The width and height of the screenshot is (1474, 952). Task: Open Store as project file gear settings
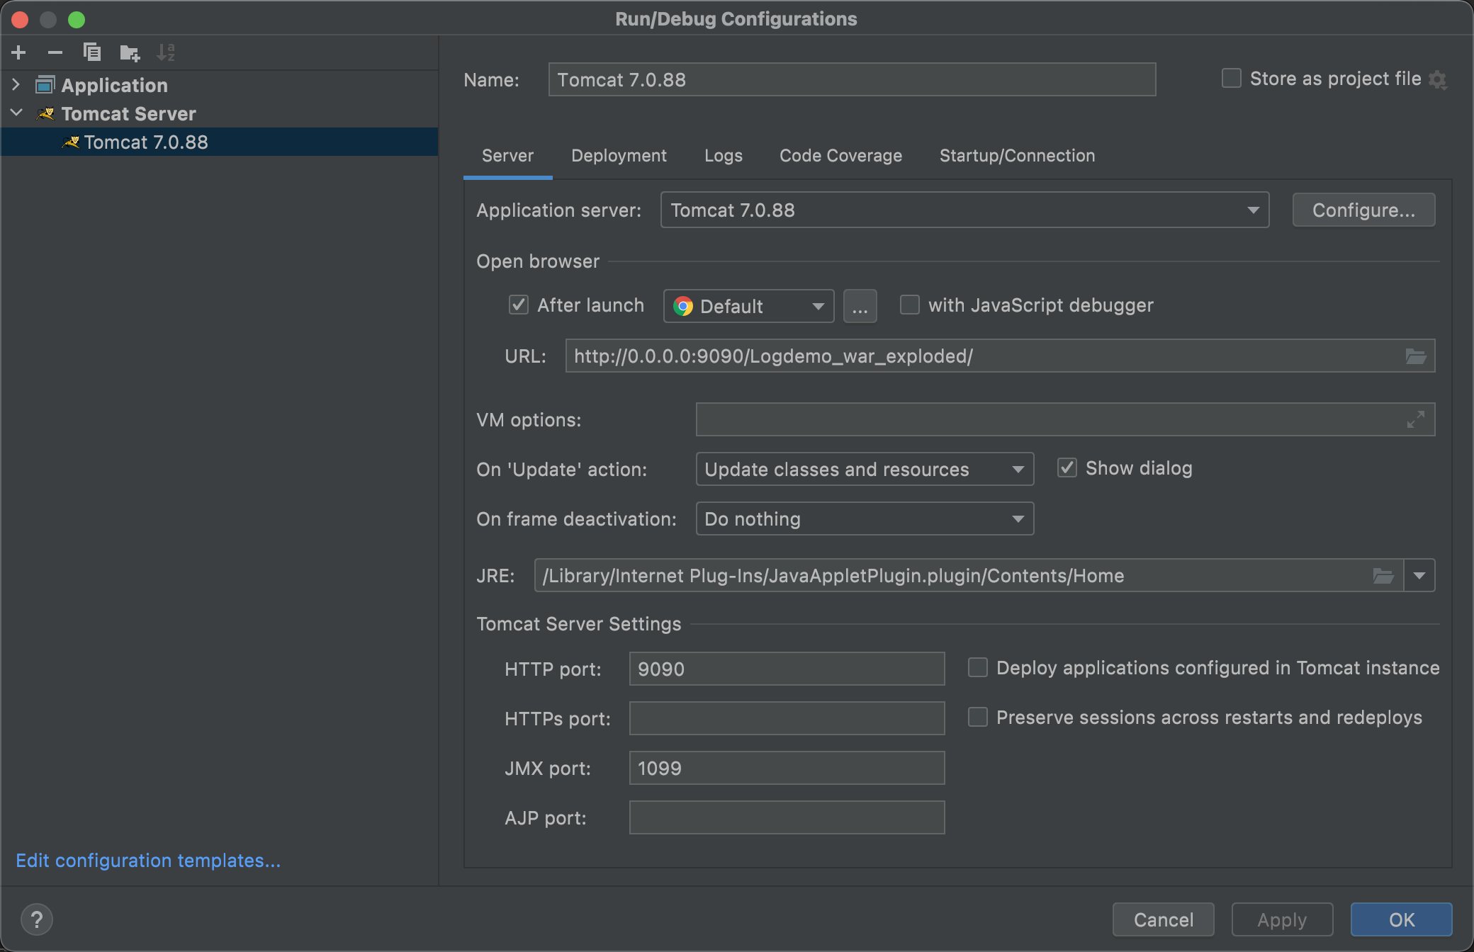coord(1437,79)
